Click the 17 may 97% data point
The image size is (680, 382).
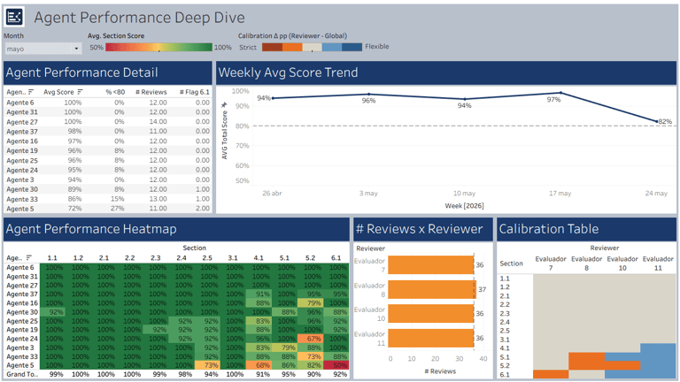click(x=560, y=92)
